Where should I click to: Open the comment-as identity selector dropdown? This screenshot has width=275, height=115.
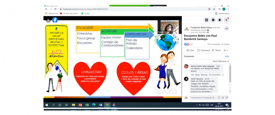point(226,50)
